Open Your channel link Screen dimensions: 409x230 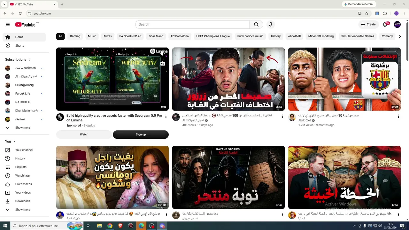[x=24, y=150]
